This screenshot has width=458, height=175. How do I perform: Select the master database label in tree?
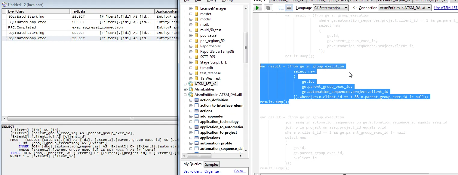[x=206, y=14]
